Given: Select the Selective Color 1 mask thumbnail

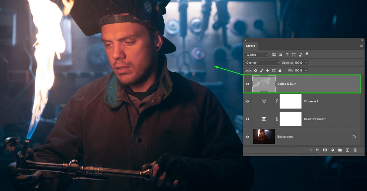Looking at the screenshot, I should coord(291,119).
